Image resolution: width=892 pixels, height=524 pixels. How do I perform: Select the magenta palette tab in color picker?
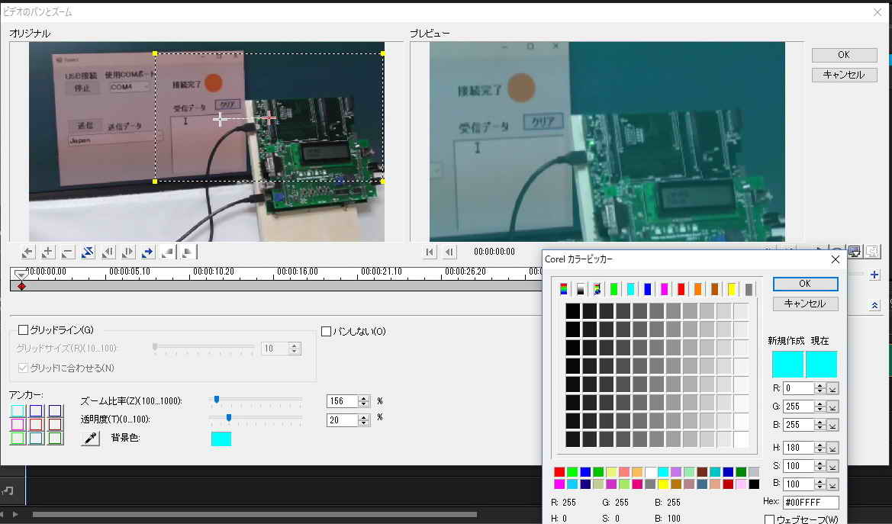[664, 289]
